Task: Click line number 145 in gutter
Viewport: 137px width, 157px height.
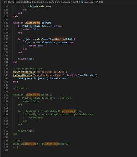Action: [x=6, y=72]
